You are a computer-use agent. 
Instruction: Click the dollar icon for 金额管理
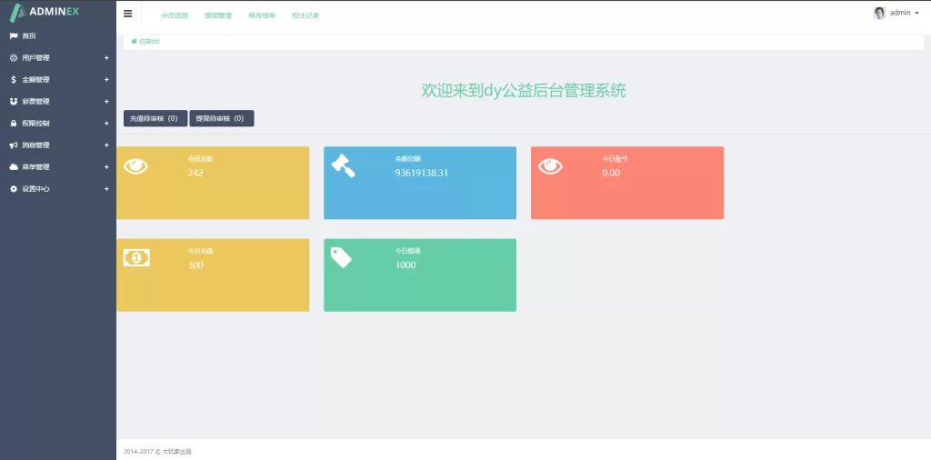point(14,80)
